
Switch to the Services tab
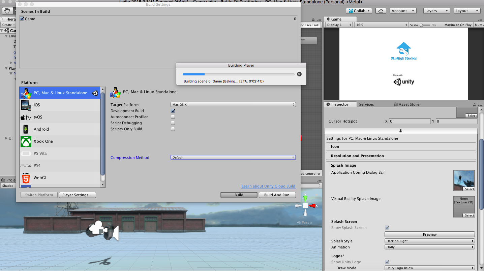(366, 104)
